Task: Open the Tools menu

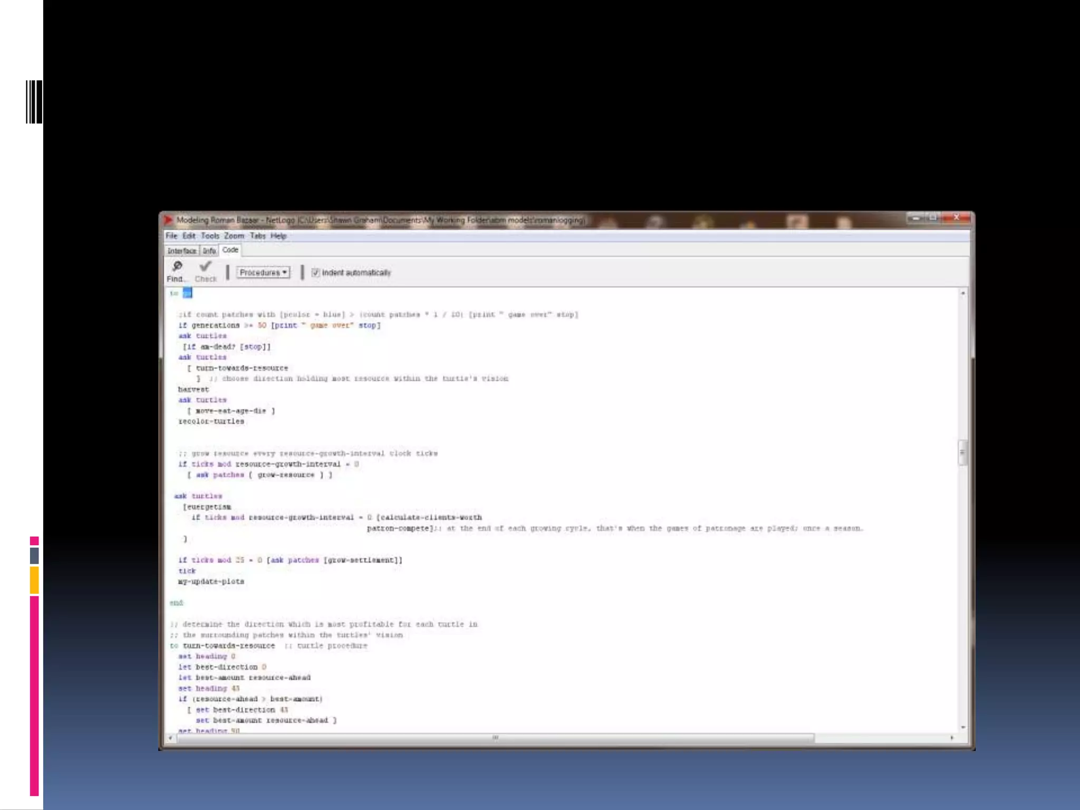Action: coord(209,236)
